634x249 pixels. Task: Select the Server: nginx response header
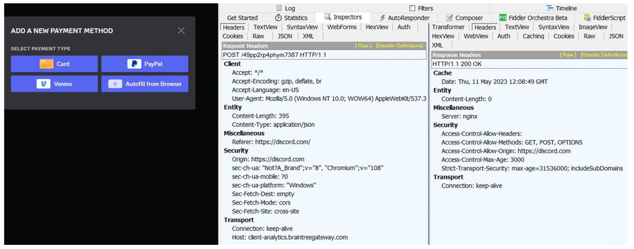point(459,116)
